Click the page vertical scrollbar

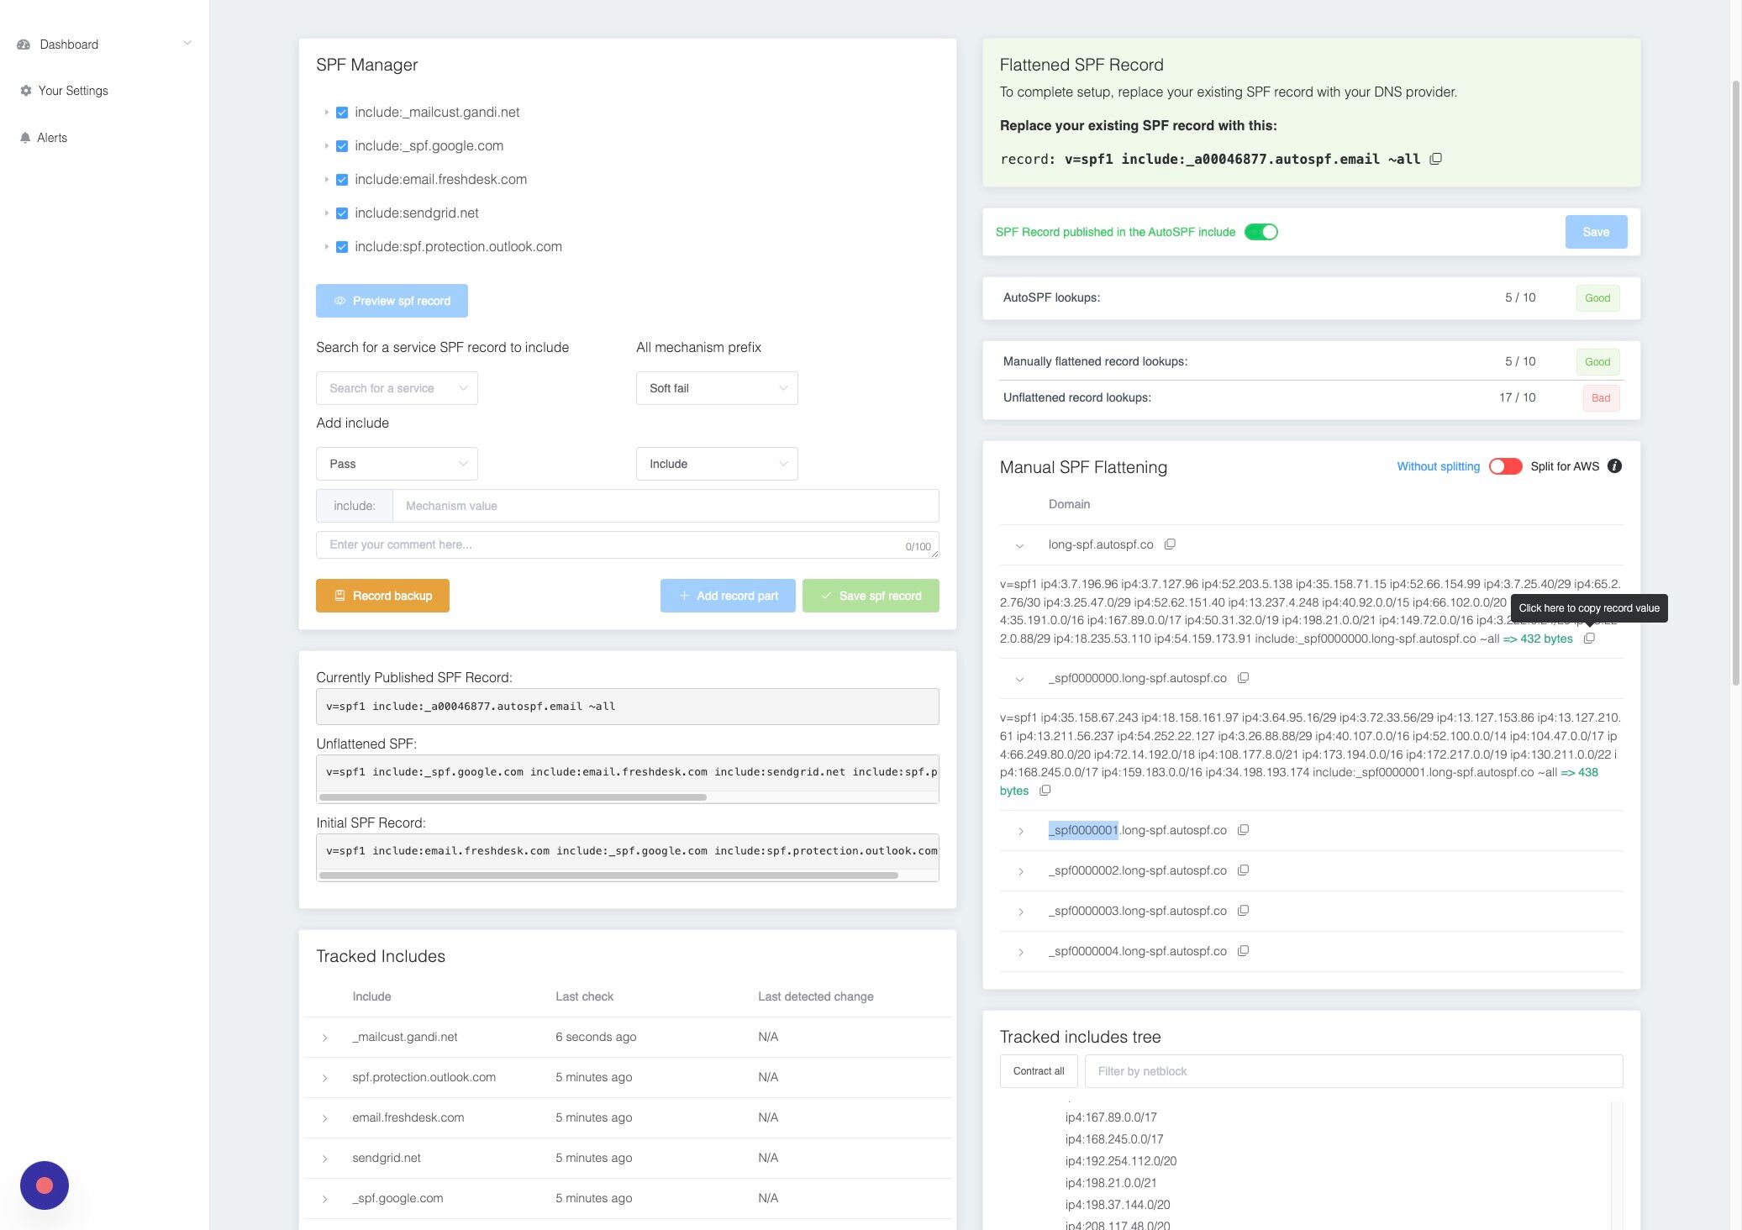(1736, 382)
